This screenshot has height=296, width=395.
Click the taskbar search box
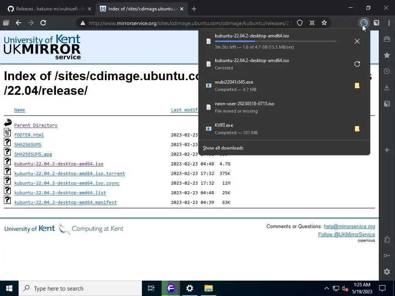point(80,288)
